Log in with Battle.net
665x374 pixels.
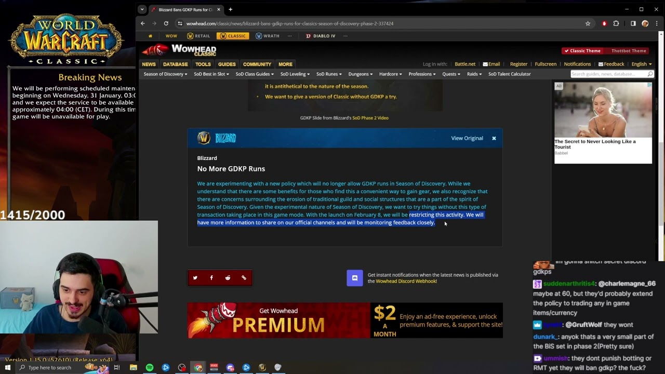tap(465, 64)
